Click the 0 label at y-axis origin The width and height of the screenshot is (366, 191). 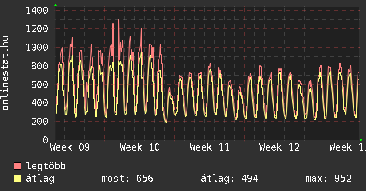45,140
